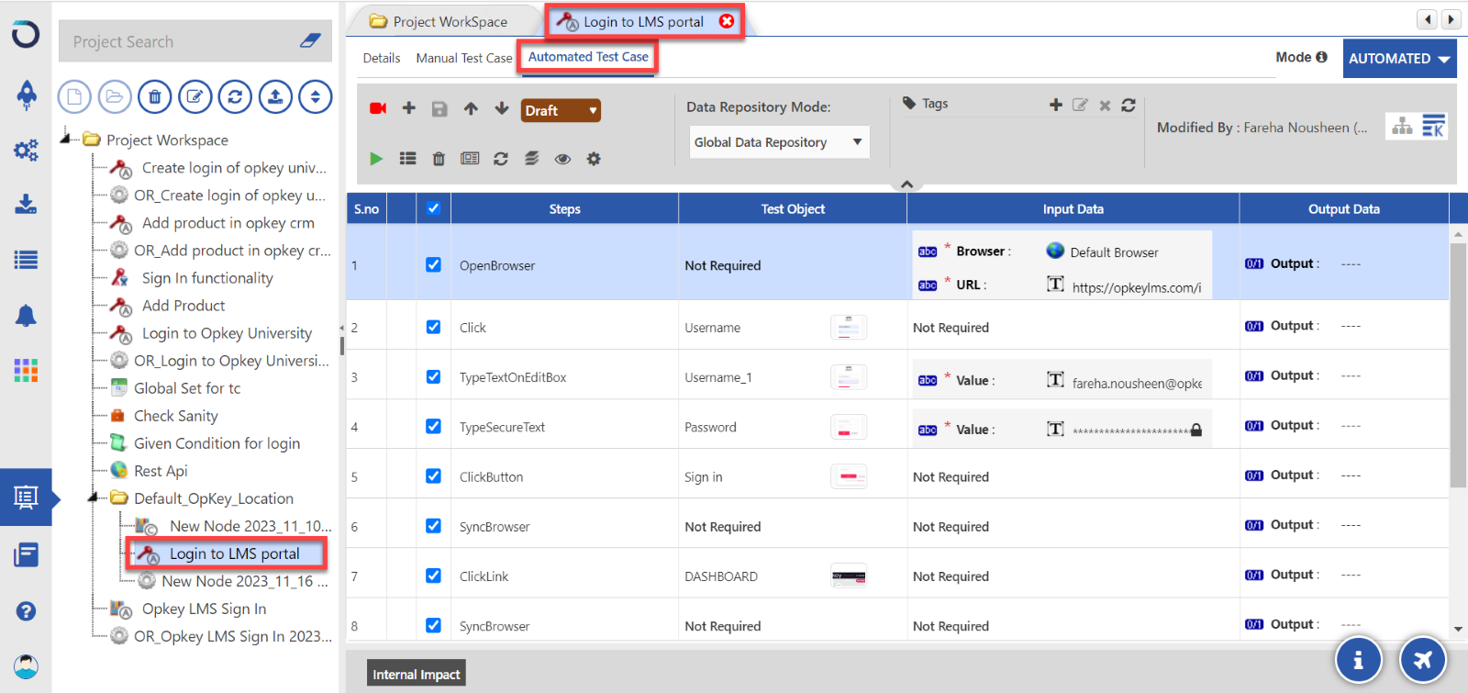The image size is (1468, 693).
Task: Open Global Set for tc item
Action: pyautogui.click(x=187, y=387)
